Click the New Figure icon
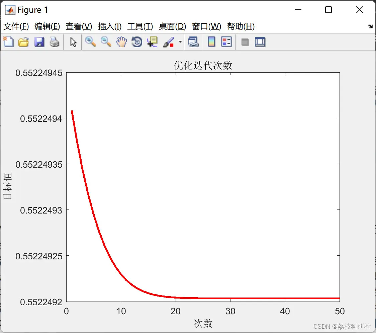This screenshot has height=333, width=376. 8,42
